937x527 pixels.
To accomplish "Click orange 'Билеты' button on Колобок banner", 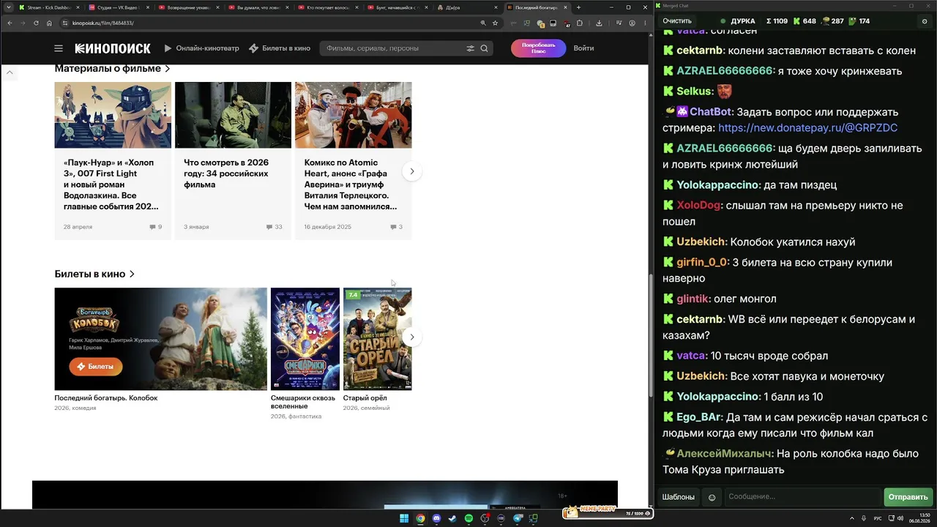I will (x=96, y=367).
